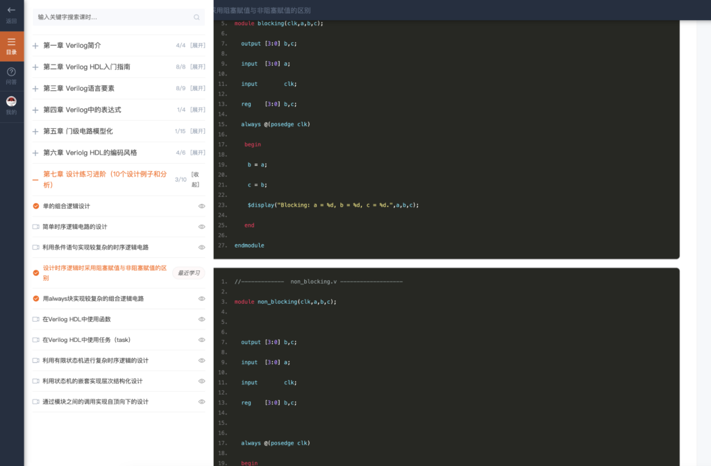Click the 我的 profile avatar icon

point(11,101)
